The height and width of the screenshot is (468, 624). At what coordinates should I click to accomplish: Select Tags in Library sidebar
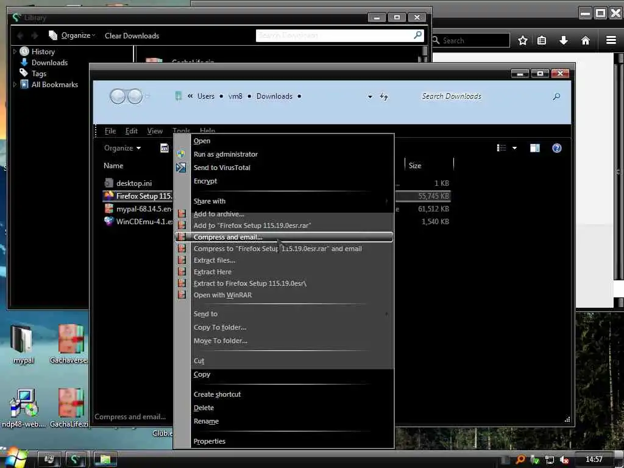[x=38, y=74]
